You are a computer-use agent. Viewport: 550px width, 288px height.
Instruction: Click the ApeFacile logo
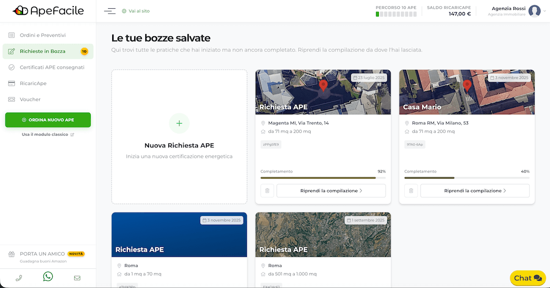click(47, 10)
